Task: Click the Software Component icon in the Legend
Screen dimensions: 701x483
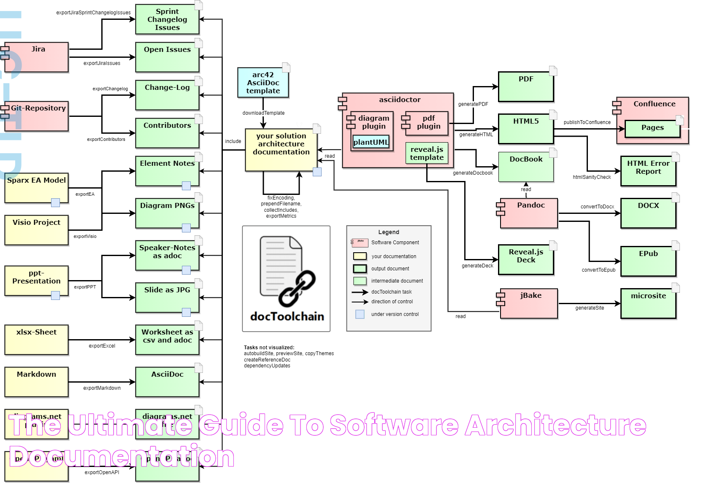Action: 360,243
